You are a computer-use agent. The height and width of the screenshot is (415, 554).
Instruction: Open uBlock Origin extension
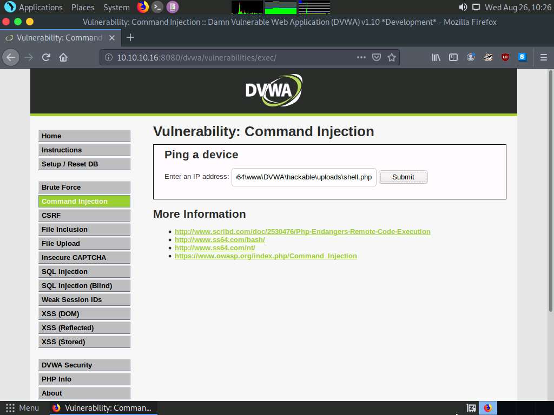(x=505, y=57)
